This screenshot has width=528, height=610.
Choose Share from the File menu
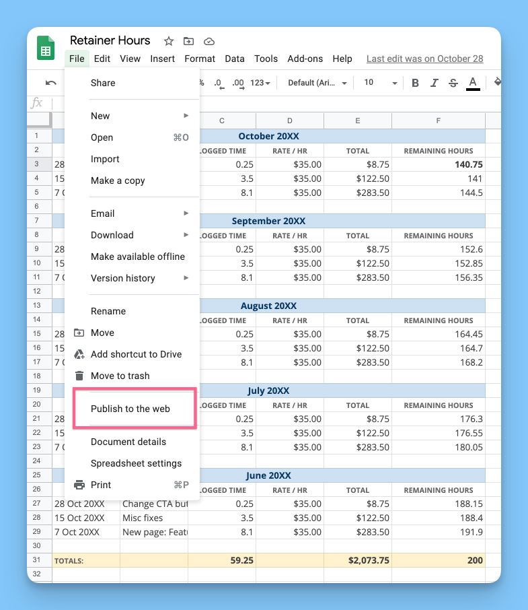pos(132,83)
